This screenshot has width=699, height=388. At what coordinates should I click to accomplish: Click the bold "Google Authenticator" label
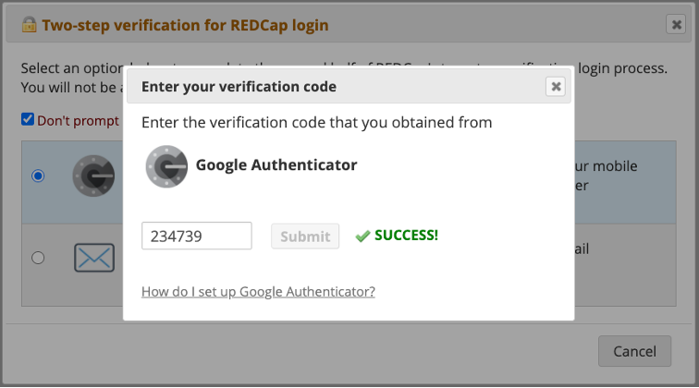[x=276, y=165]
